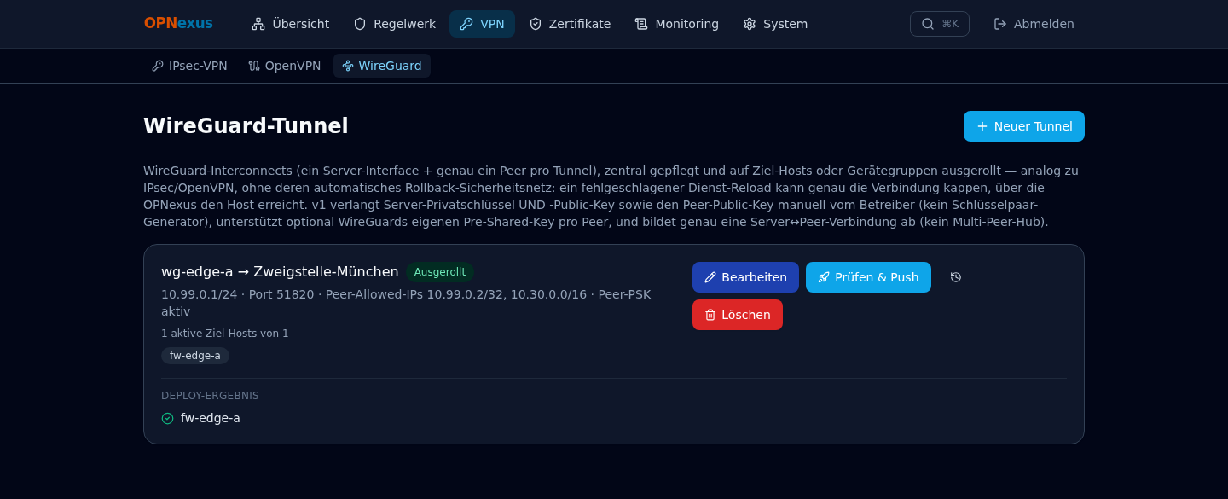Click the fw-edge-a host tag chip

(195, 356)
